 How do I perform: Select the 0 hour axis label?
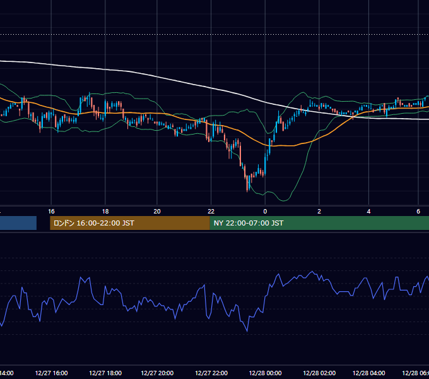pyautogui.click(x=265, y=212)
